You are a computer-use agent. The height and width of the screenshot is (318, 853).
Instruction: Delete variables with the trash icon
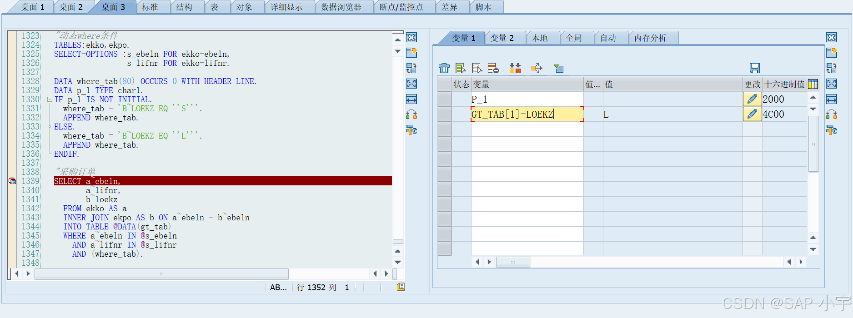point(444,68)
